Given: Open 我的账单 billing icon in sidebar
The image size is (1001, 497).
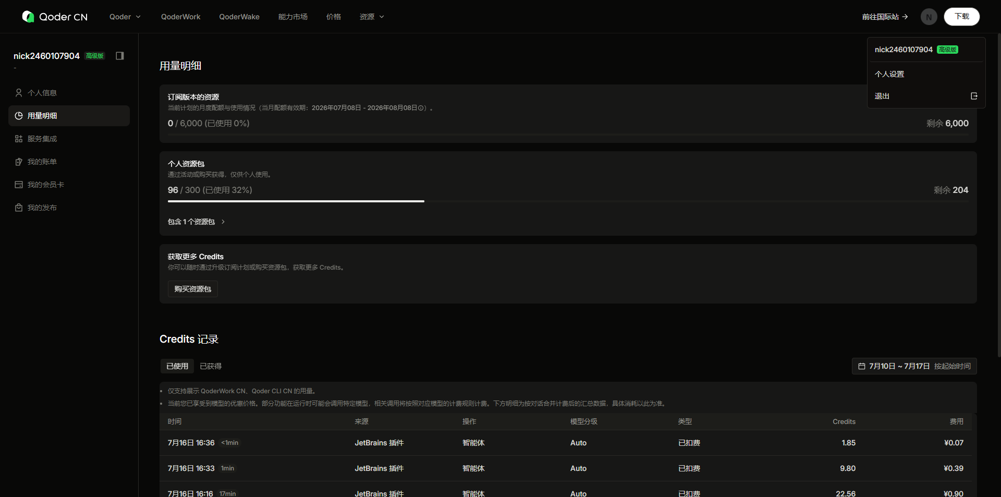Looking at the screenshot, I should tap(19, 162).
